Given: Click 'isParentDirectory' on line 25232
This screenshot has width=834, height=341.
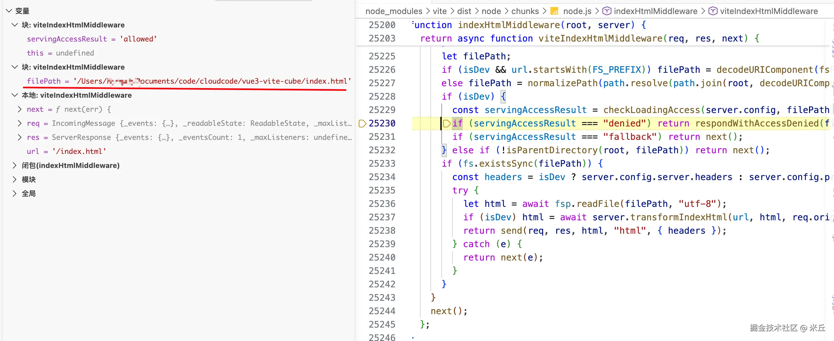Looking at the screenshot, I should 552,150.
